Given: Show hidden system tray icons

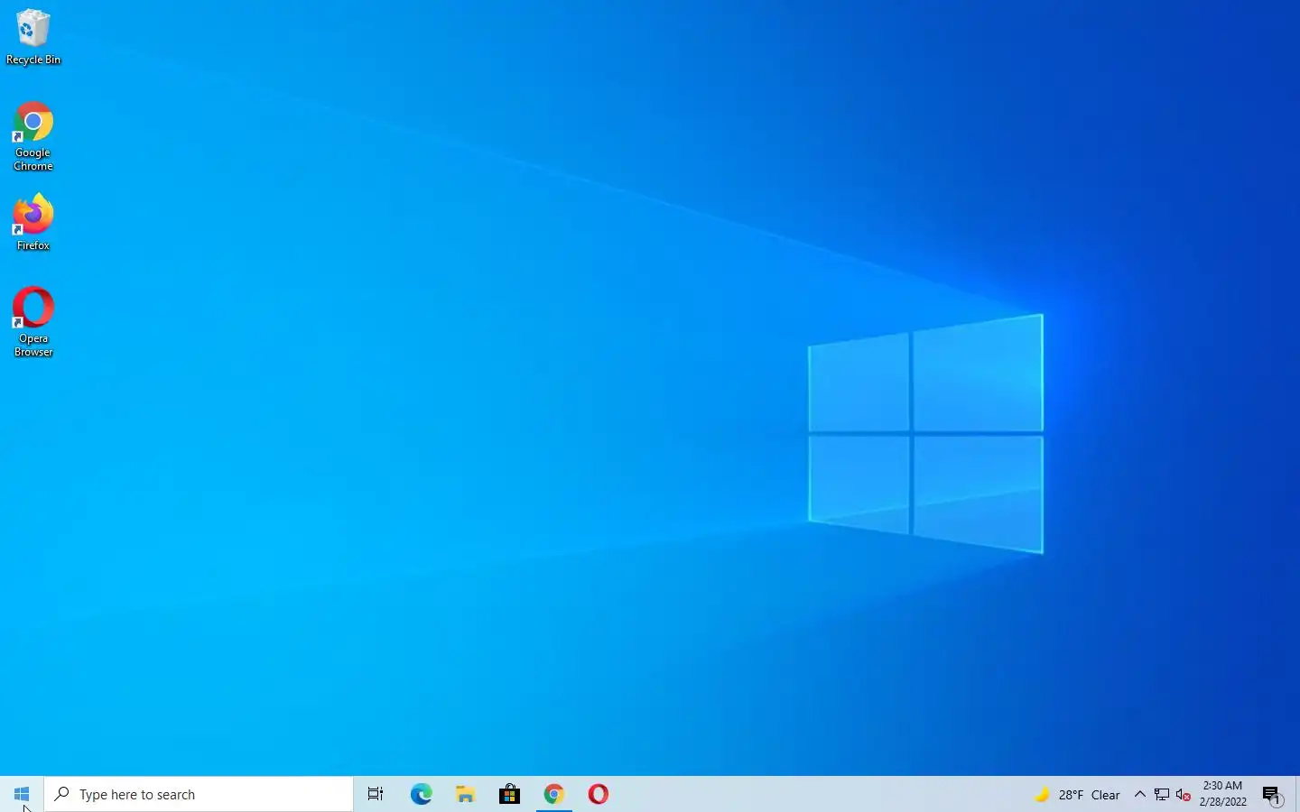Looking at the screenshot, I should pos(1139,795).
